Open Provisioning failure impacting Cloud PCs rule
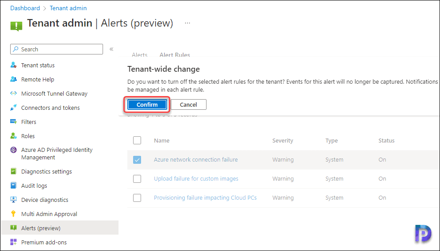The width and height of the screenshot is (440, 251). pos(205,197)
